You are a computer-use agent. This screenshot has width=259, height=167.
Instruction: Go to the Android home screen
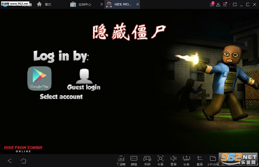pos(24,161)
